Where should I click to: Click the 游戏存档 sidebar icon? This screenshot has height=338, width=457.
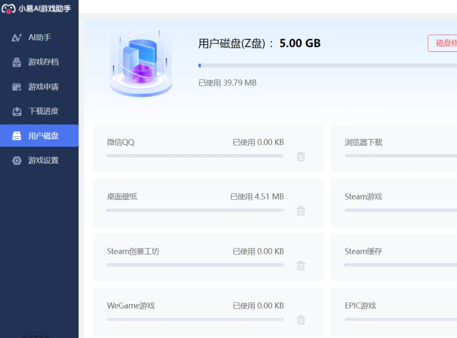click(17, 62)
